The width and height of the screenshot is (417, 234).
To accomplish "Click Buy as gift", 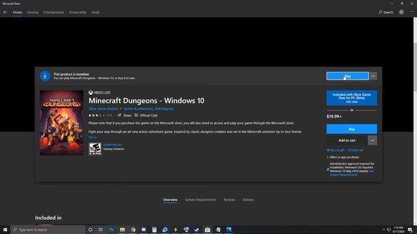I will click(x=336, y=150).
